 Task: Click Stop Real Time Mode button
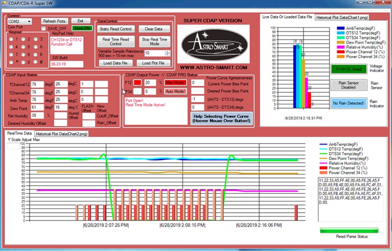pos(155,42)
